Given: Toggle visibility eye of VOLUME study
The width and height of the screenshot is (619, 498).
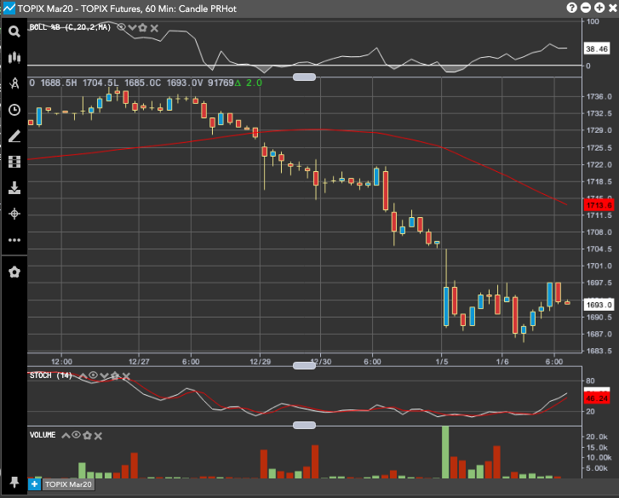Looking at the screenshot, I should [x=76, y=435].
